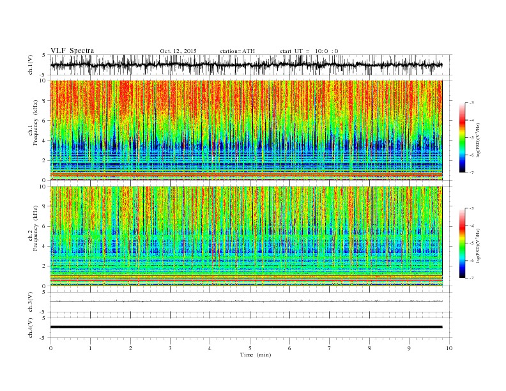Click the ch.1 voltage waveform trace

246,65
